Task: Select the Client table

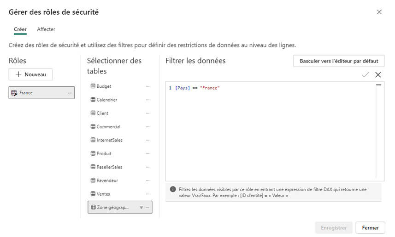Action: (x=120, y=113)
